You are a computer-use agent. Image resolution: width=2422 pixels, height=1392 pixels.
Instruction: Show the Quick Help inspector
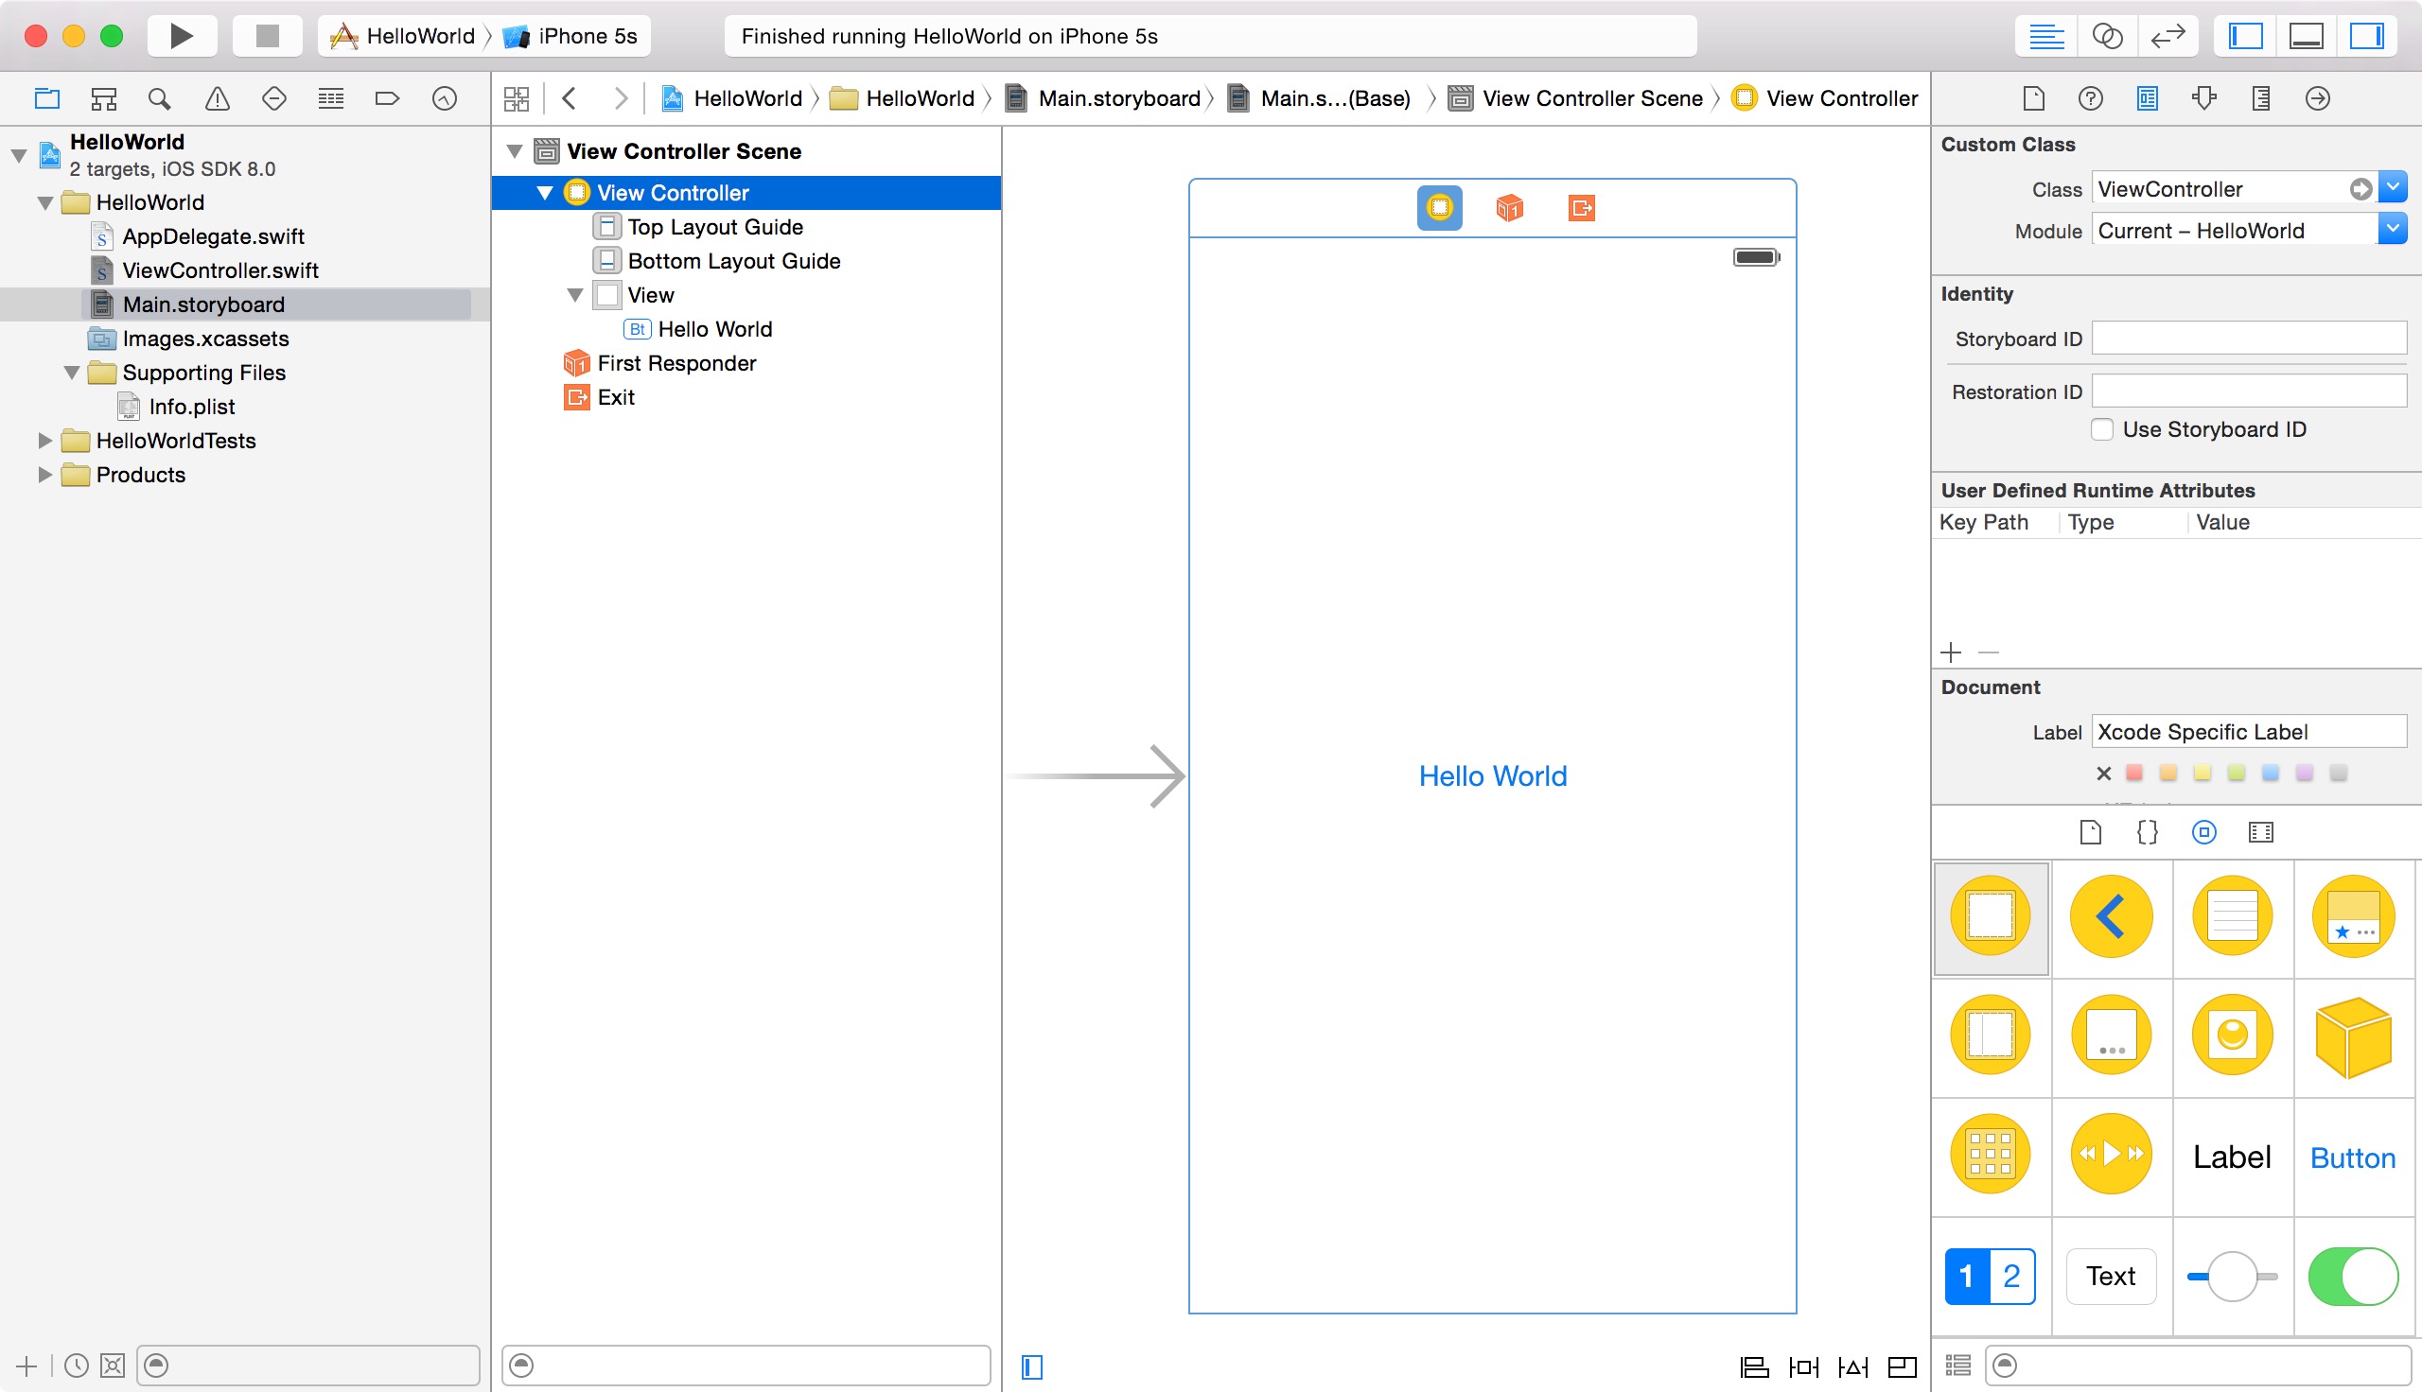coord(2090,98)
